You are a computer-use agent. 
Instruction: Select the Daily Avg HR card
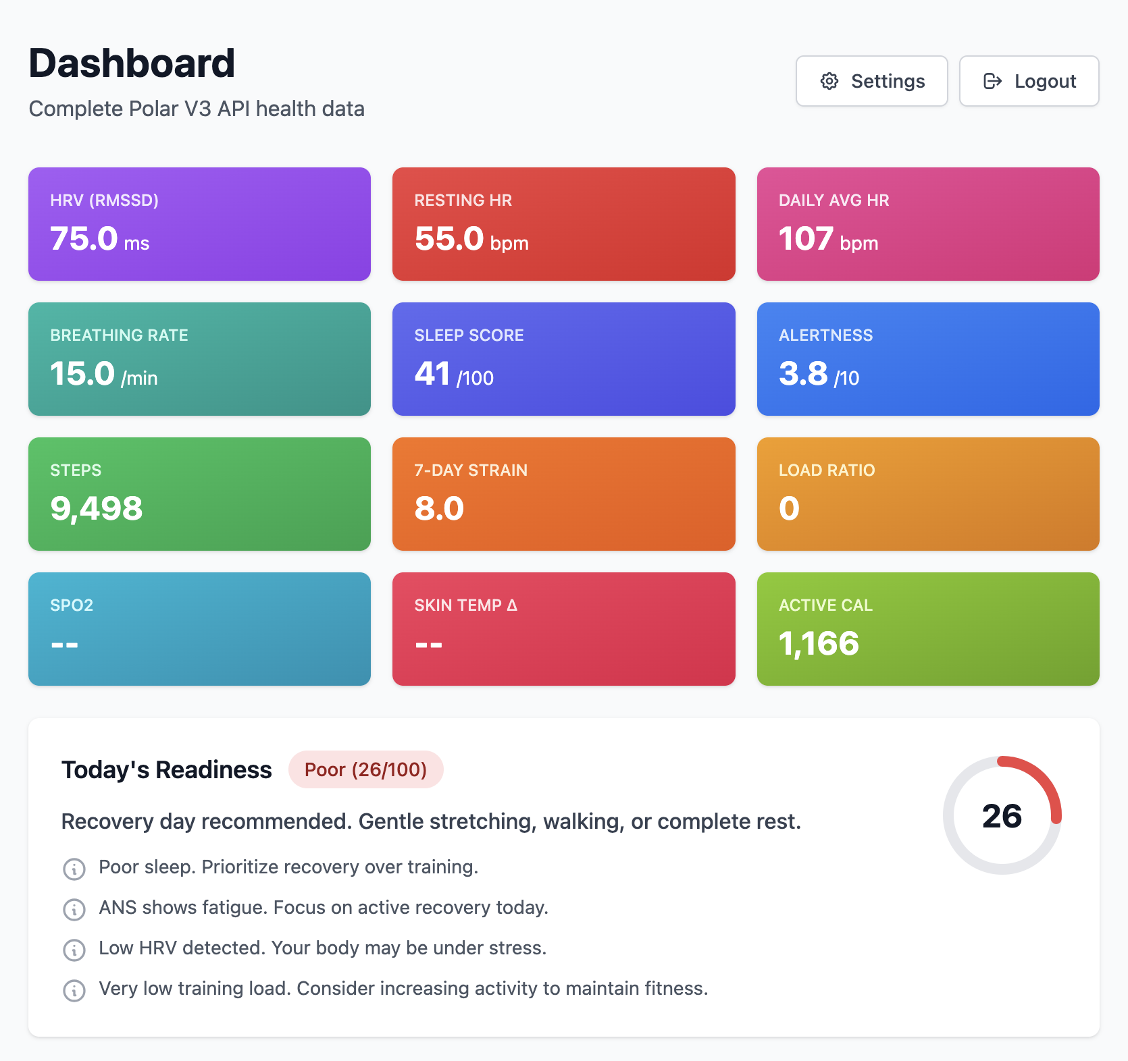point(928,224)
